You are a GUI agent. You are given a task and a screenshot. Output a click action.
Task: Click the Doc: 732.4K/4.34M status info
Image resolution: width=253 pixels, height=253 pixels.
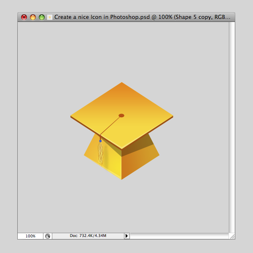pos(88,236)
